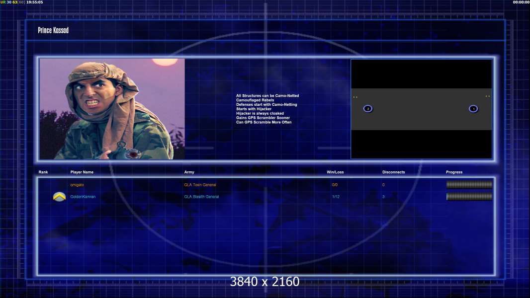The width and height of the screenshot is (530, 298).
Task: Click the "Win/Loss" column header
Action: (x=335, y=172)
